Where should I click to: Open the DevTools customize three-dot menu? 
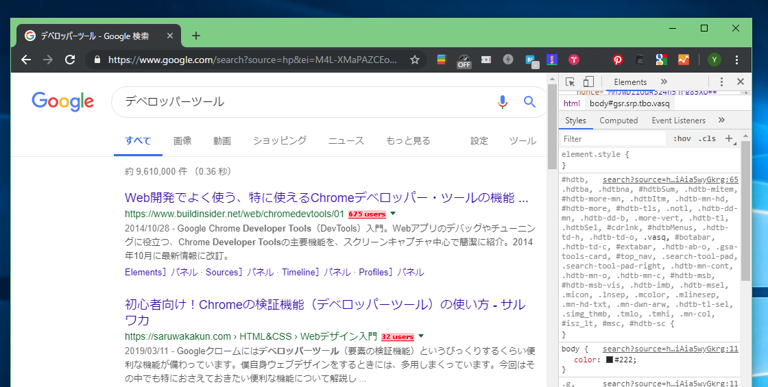(721, 82)
